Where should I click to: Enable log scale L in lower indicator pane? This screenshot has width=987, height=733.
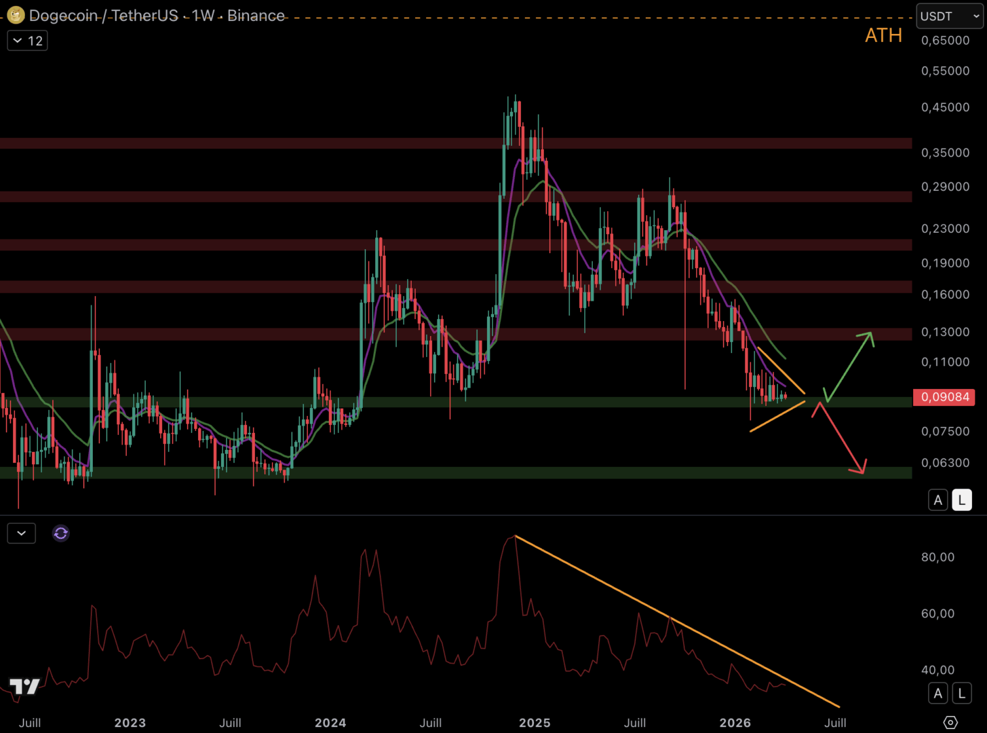(x=961, y=693)
